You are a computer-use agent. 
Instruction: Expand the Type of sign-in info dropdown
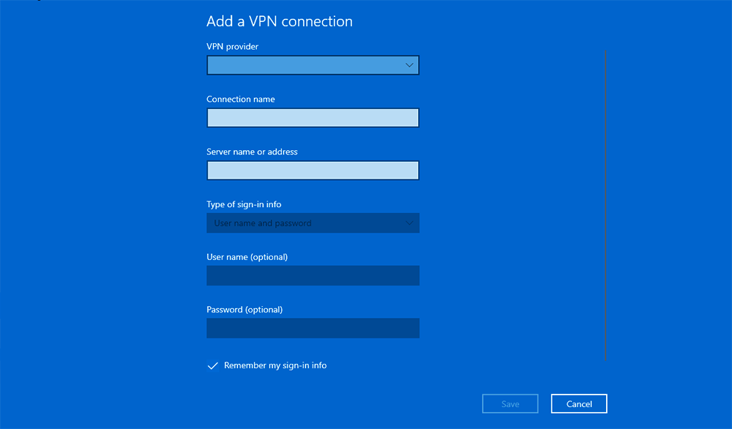coord(313,223)
